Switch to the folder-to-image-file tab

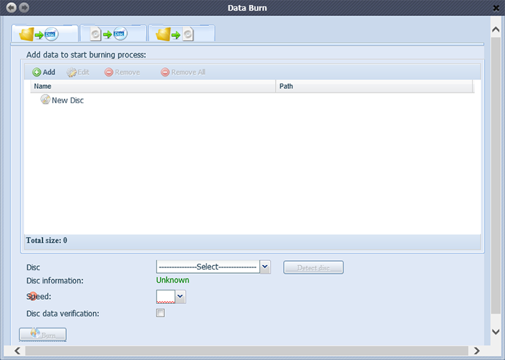click(180, 34)
